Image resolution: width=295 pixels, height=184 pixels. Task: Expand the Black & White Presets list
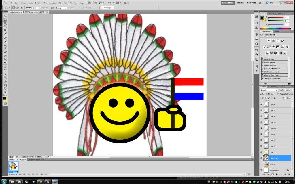coord(263,72)
